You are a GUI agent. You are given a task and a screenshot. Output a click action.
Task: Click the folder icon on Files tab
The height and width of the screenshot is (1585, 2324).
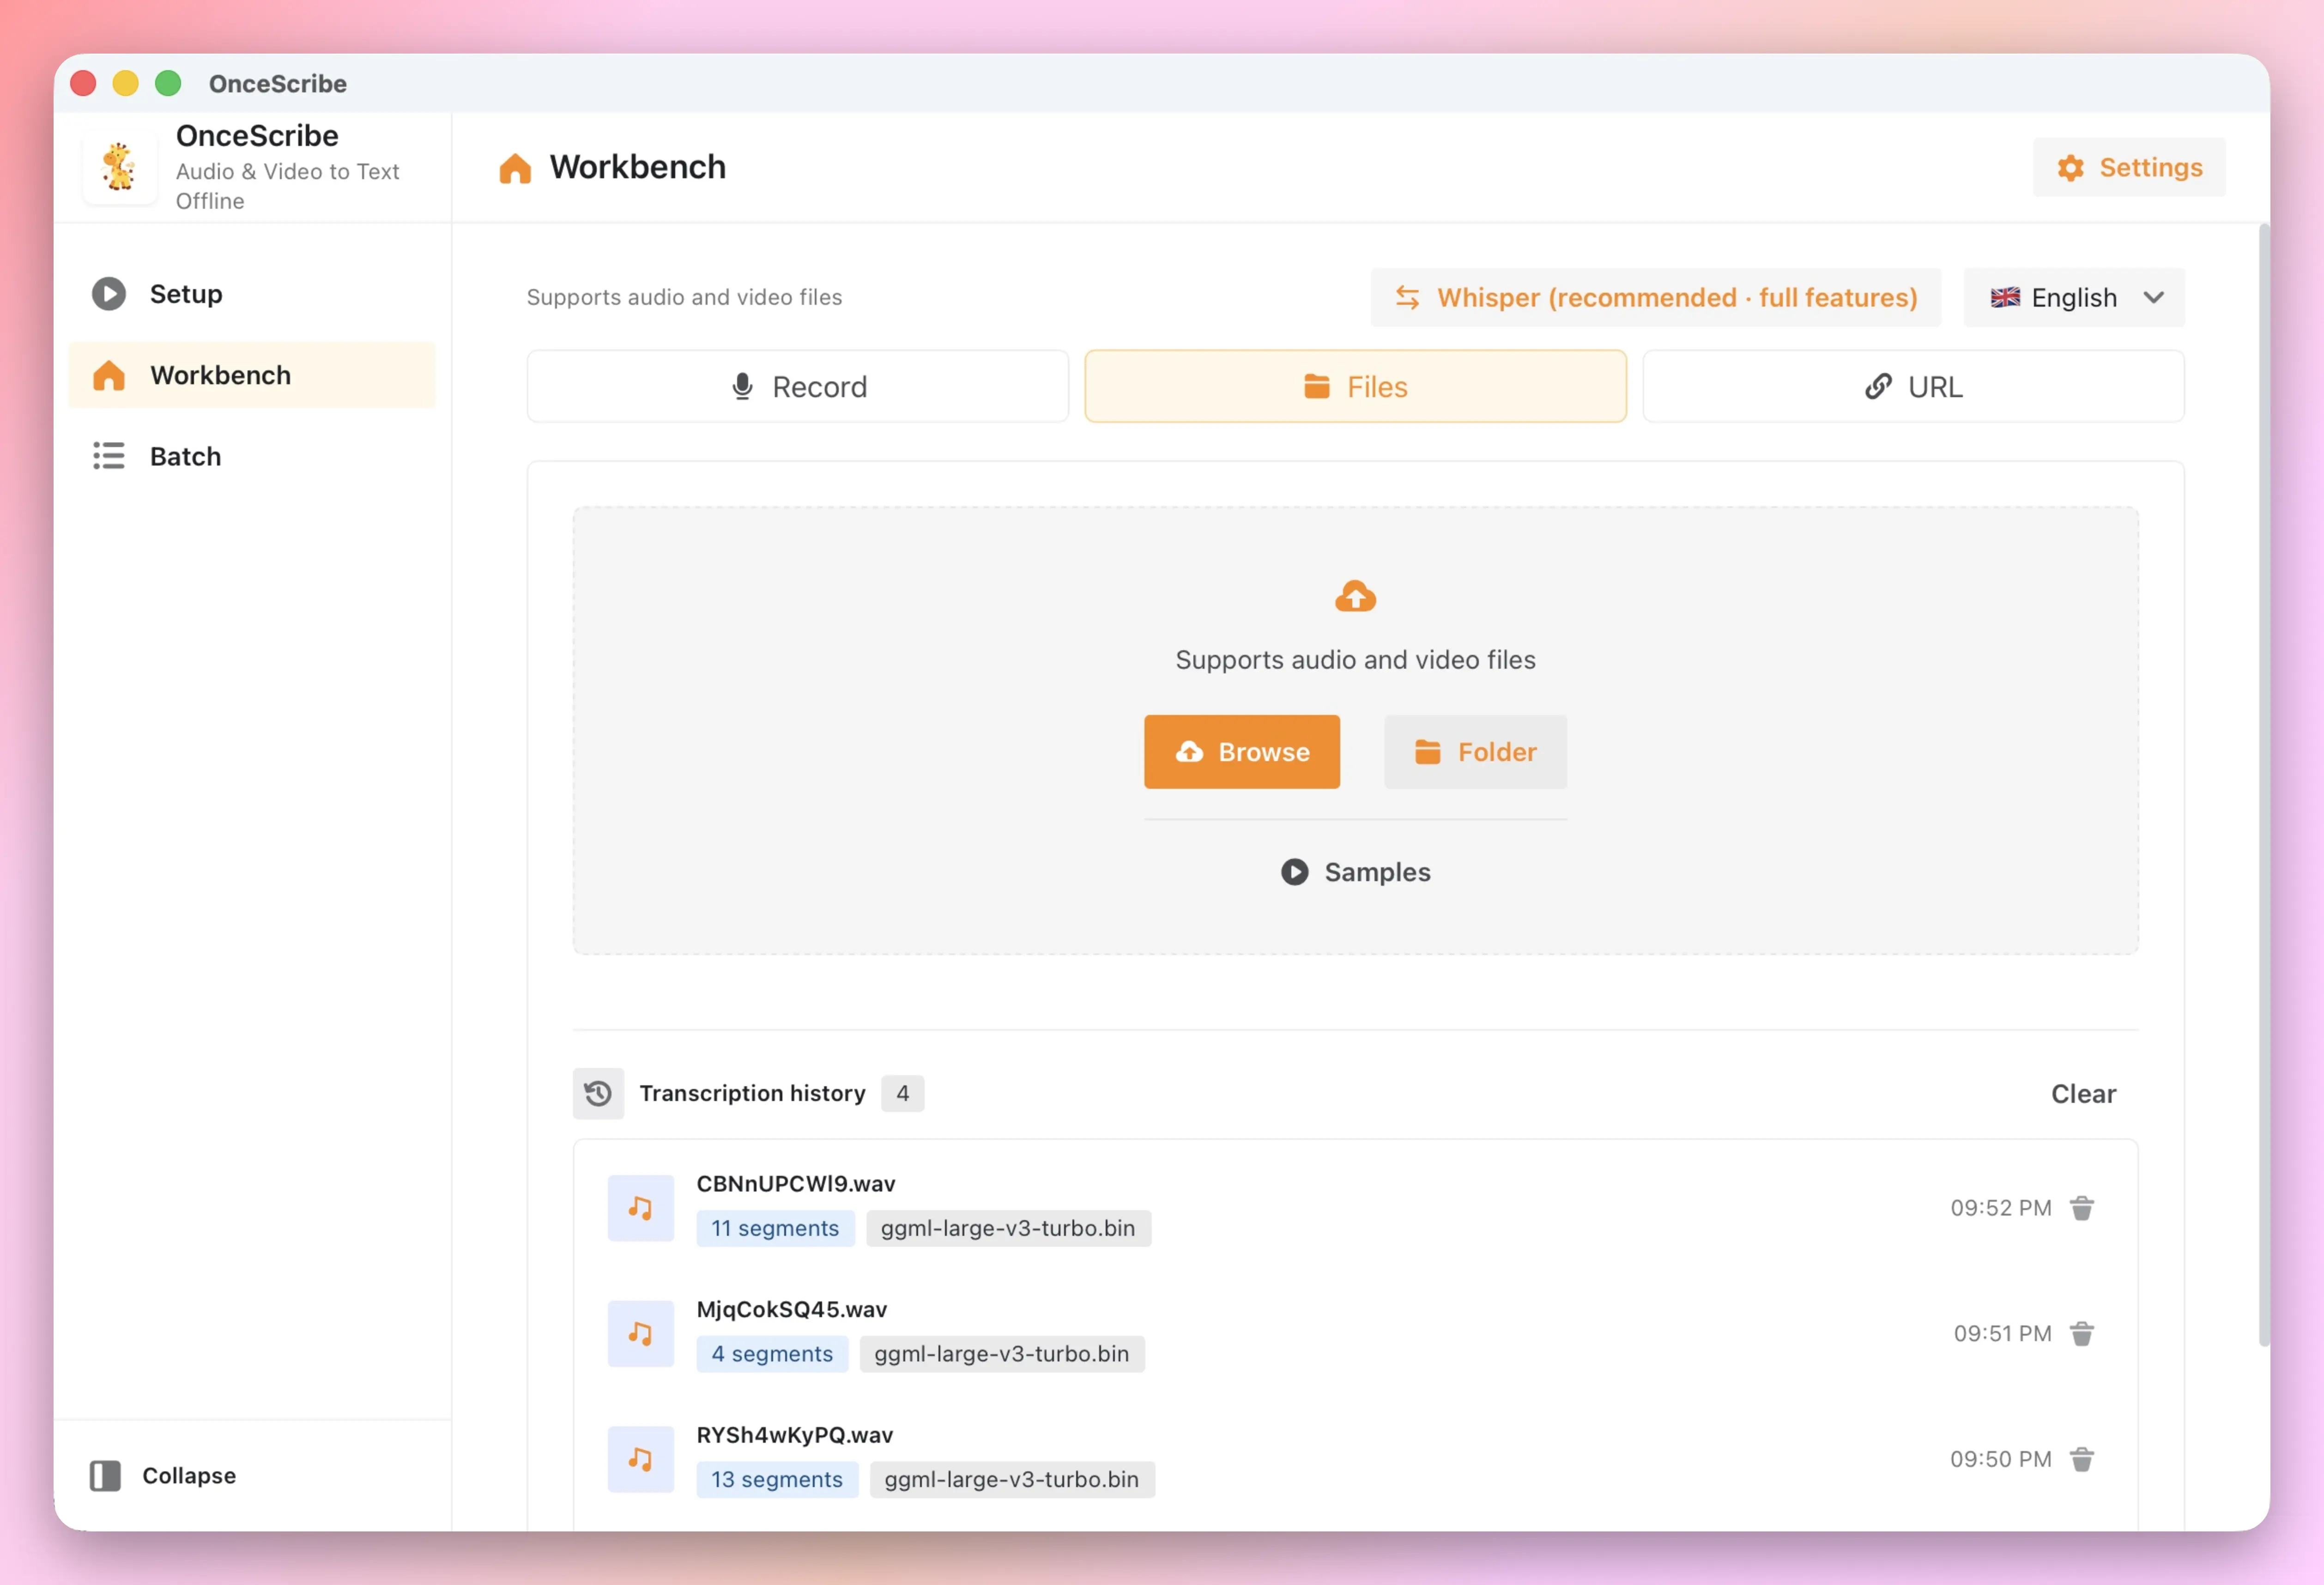1317,386
